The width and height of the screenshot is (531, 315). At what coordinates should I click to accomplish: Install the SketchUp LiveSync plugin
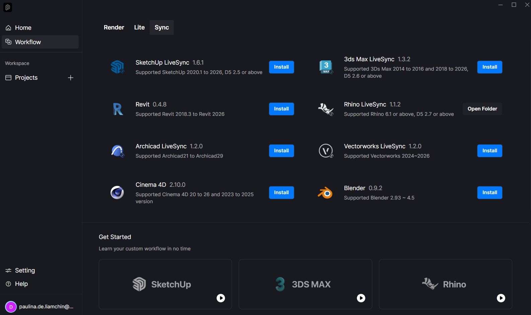[281, 67]
